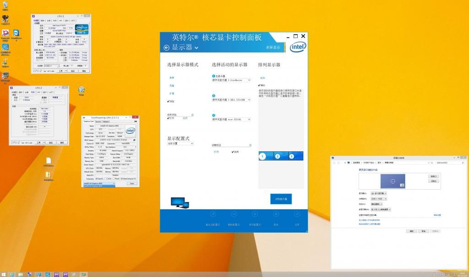Toggle the PhysX checkbox in GPU-Z
Viewport: 469px width, 277px height.
114,179
